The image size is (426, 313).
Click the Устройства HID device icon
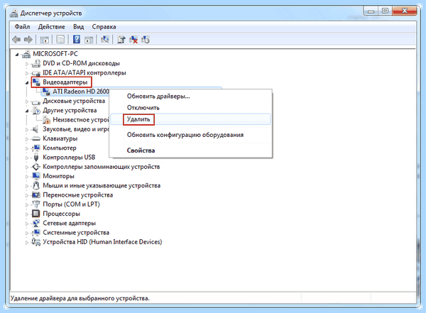36,242
